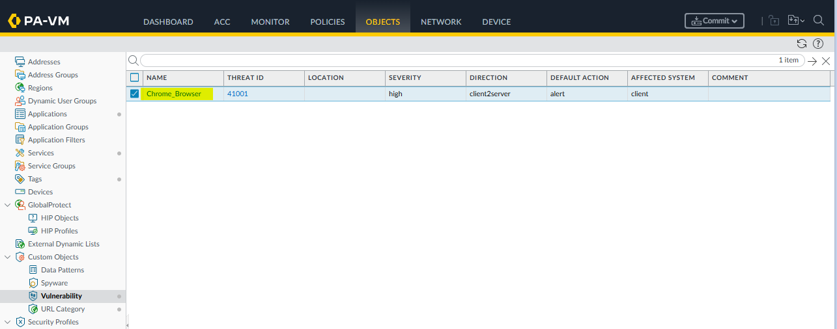Collapse the GlobalProtect tree node
This screenshot has width=837, height=329.
pos(8,205)
